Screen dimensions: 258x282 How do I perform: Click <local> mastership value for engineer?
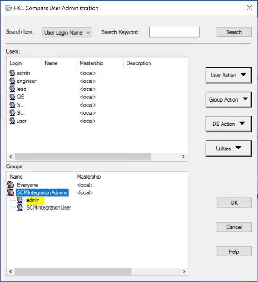point(88,81)
